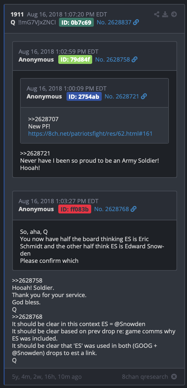
Task: Click the post number 1911
Action: [17, 14]
